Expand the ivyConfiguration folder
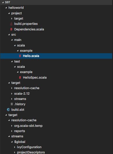This screenshot has height=154, width=113. pos(15,147)
